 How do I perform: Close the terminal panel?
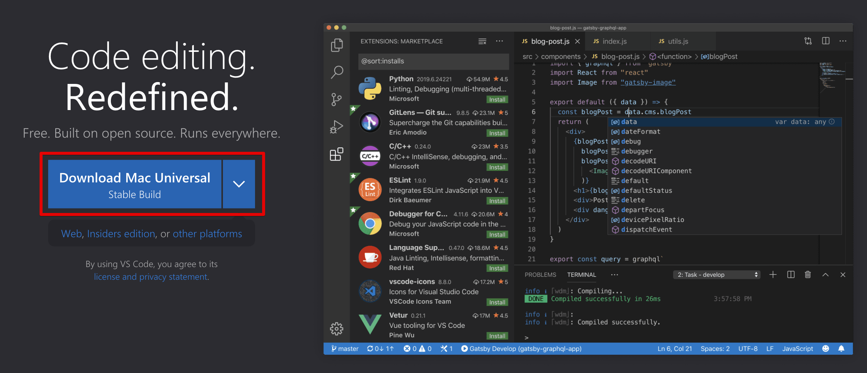843,275
